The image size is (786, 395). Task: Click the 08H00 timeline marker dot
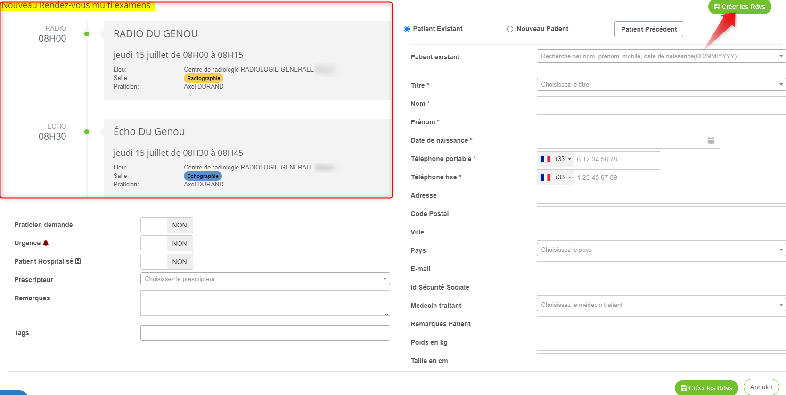[87, 34]
